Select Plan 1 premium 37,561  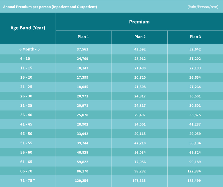coord(82,49)
